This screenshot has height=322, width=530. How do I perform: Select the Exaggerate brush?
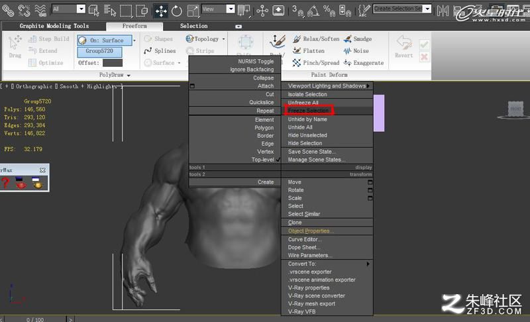coord(363,62)
